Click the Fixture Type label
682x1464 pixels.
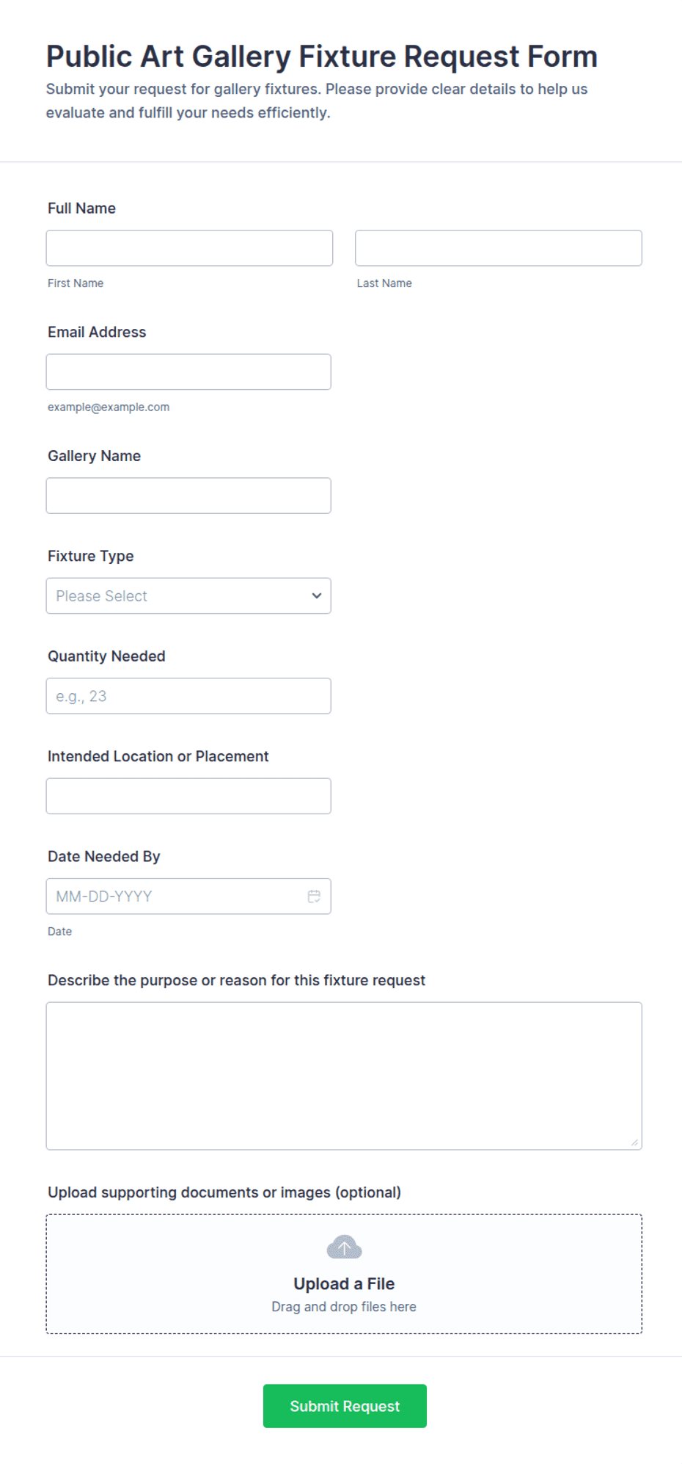click(90, 556)
